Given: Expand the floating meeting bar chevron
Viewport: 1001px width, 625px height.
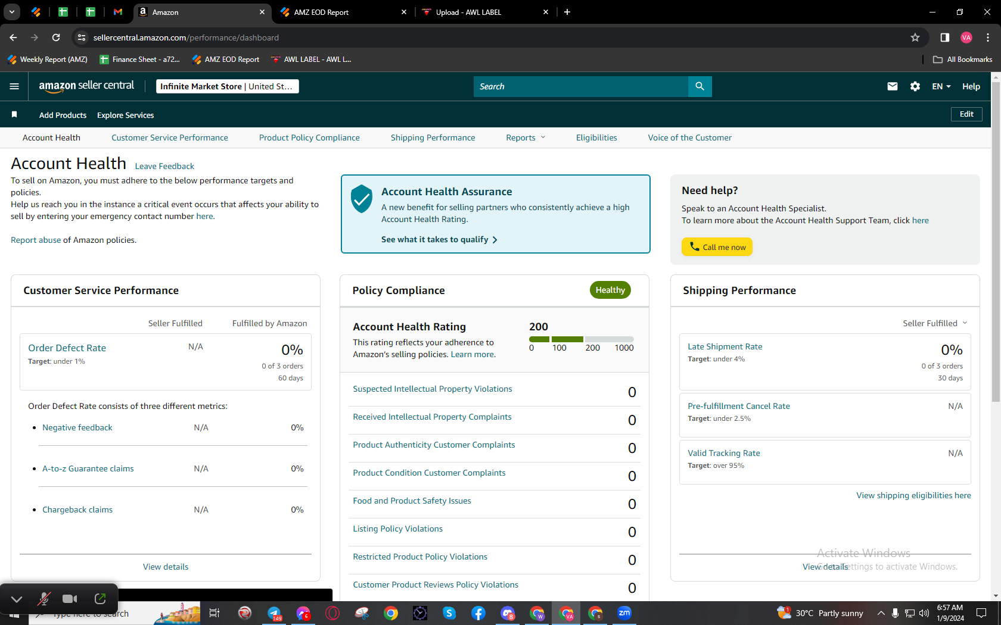Looking at the screenshot, I should 17,599.
